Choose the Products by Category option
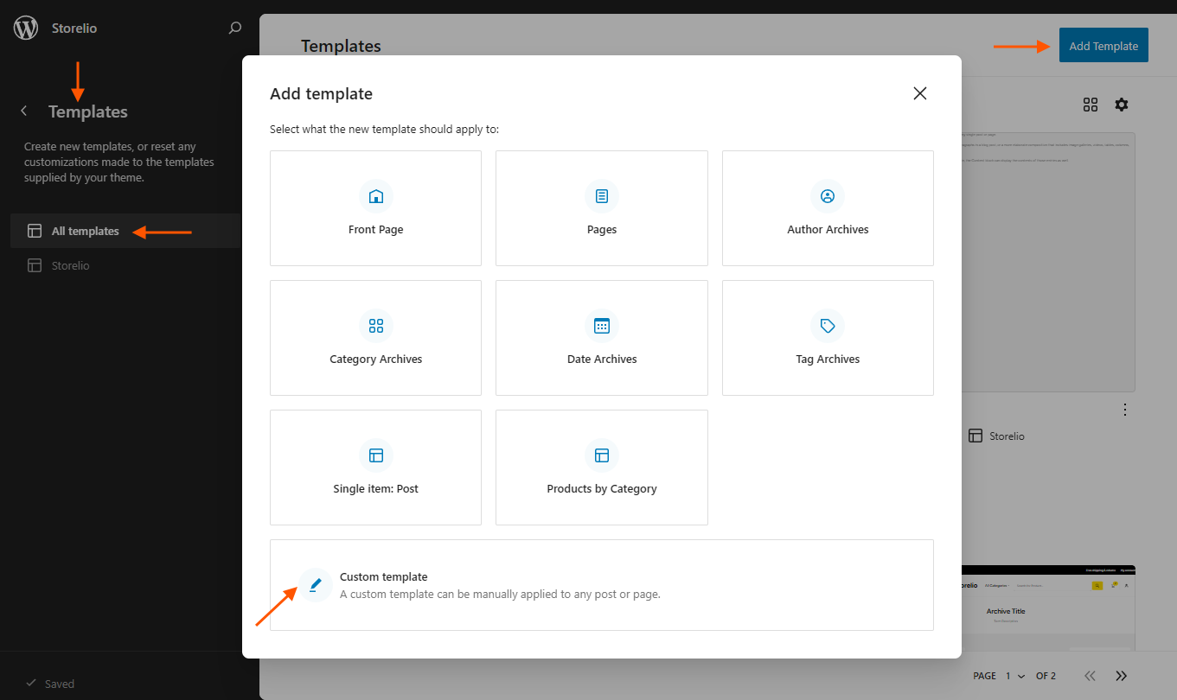This screenshot has height=700, width=1177. click(602, 468)
